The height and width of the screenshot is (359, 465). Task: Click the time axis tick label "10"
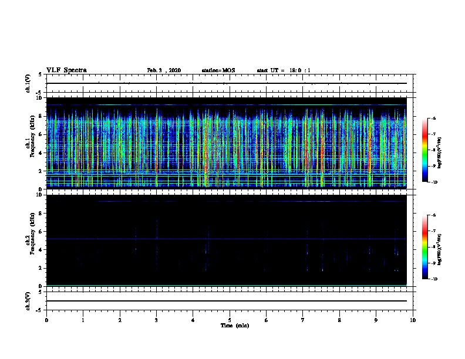pyautogui.click(x=413, y=320)
